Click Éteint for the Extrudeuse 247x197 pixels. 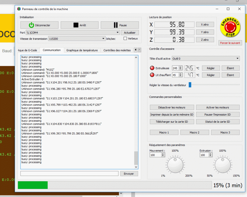(230, 68)
